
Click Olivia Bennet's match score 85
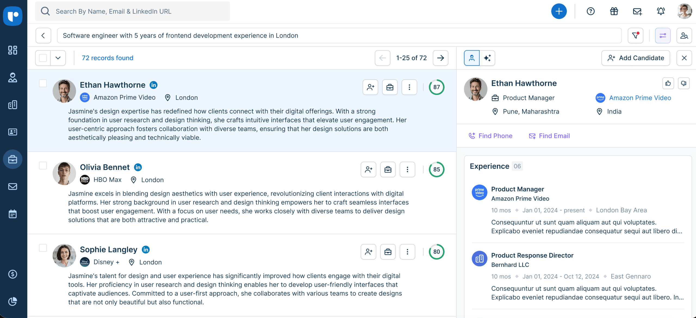tap(437, 169)
